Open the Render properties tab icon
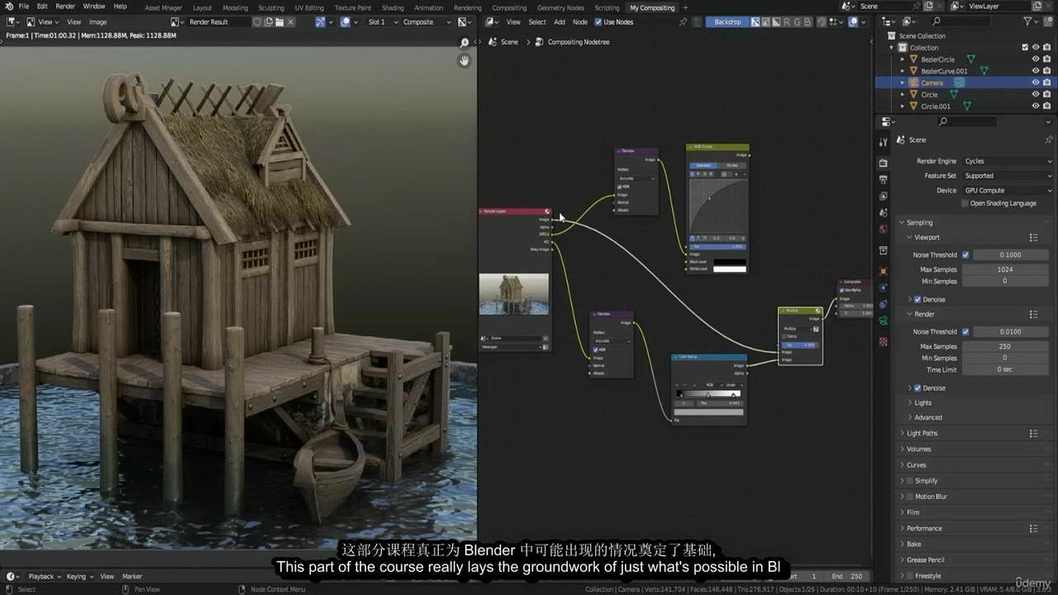Screen dimensions: 1058x595 pyautogui.click(x=883, y=163)
